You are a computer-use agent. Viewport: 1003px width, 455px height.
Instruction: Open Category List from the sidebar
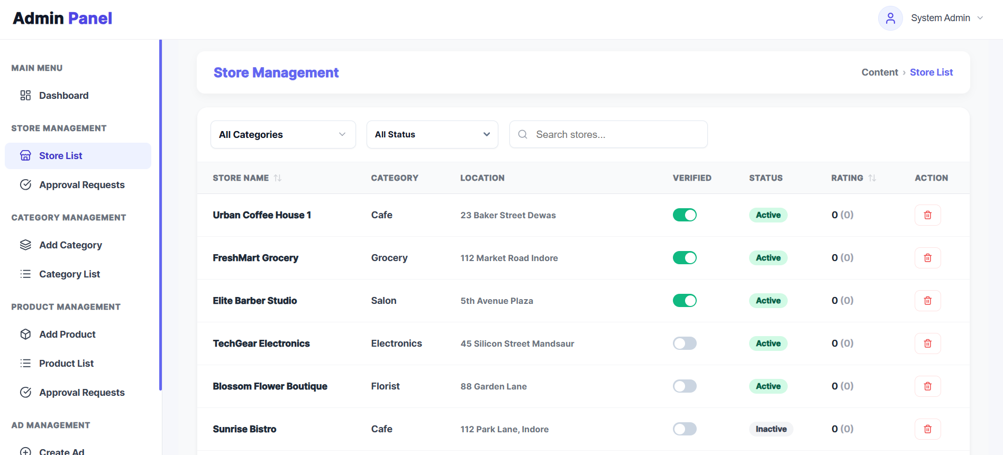pyautogui.click(x=69, y=274)
